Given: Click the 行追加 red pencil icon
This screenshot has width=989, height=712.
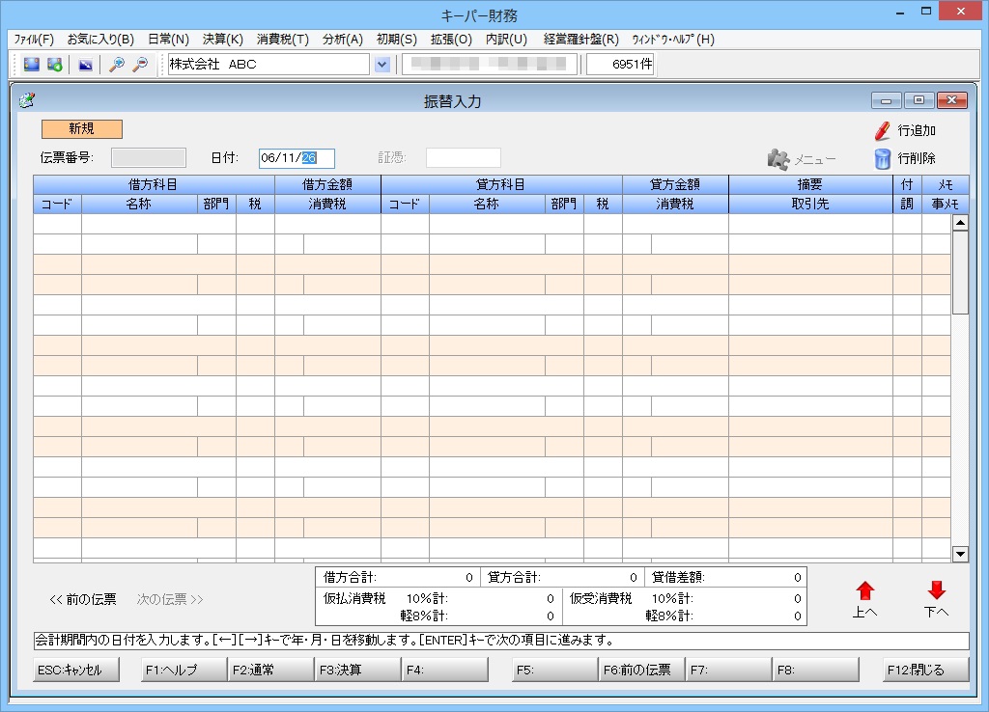Looking at the screenshot, I should (x=882, y=130).
